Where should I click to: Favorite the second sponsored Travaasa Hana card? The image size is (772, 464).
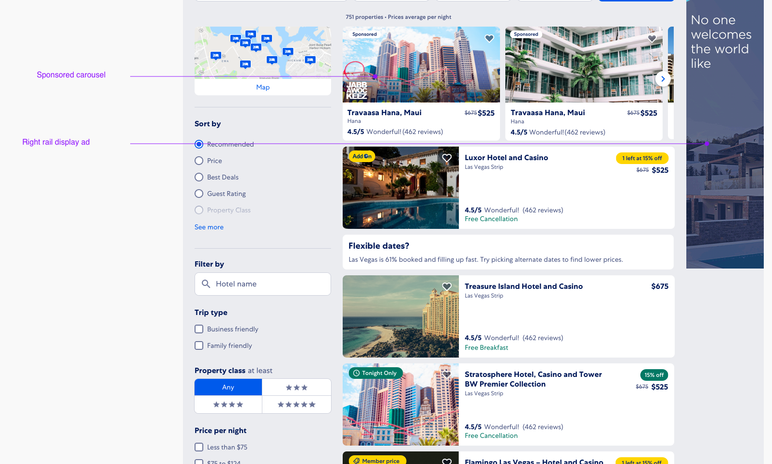click(652, 39)
